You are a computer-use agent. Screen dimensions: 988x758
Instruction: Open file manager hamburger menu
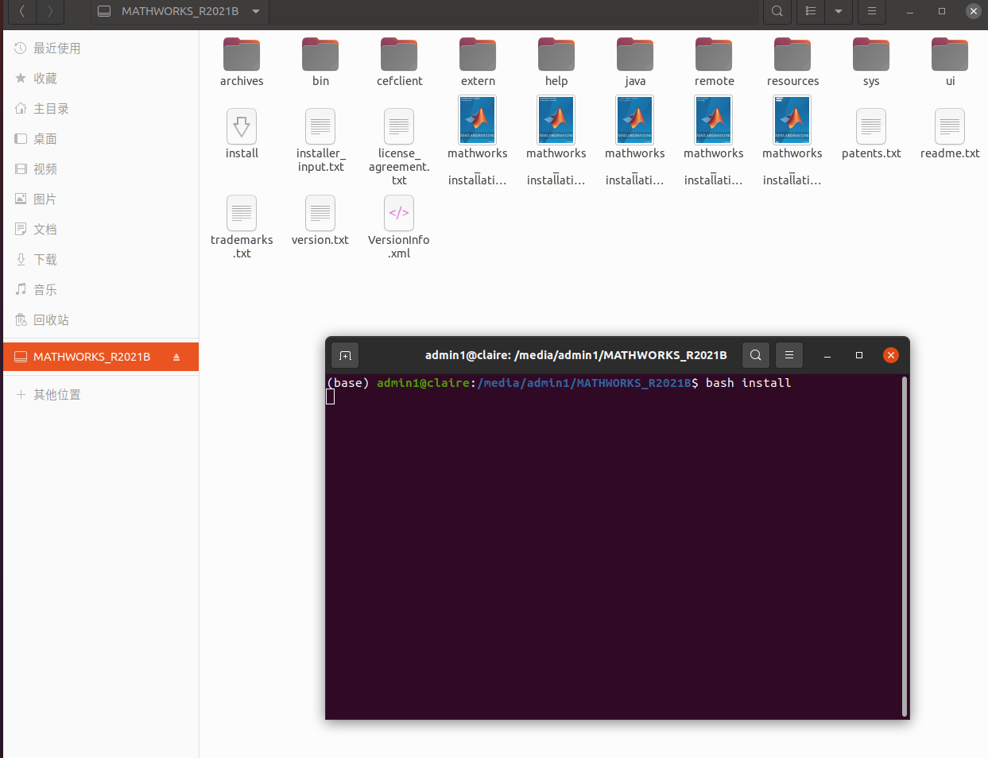pos(872,11)
